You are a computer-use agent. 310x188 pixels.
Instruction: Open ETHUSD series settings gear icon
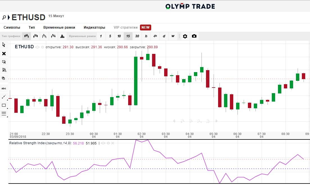tap(42, 47)
